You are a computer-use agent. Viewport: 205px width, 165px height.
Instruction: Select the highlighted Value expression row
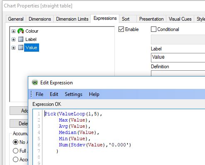click(x=32, y=48)
